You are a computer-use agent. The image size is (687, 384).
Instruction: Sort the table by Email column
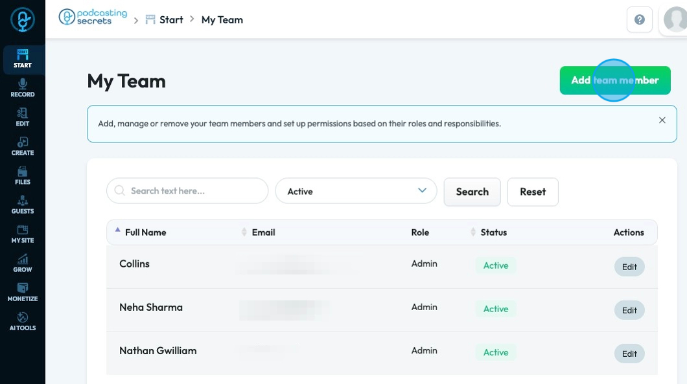[x=263, y=232]
